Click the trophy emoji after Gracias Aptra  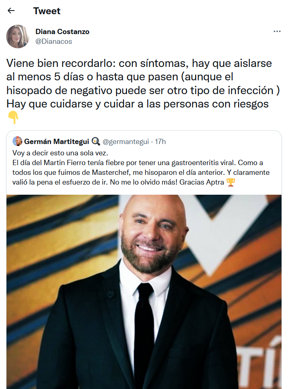point(231,183)
